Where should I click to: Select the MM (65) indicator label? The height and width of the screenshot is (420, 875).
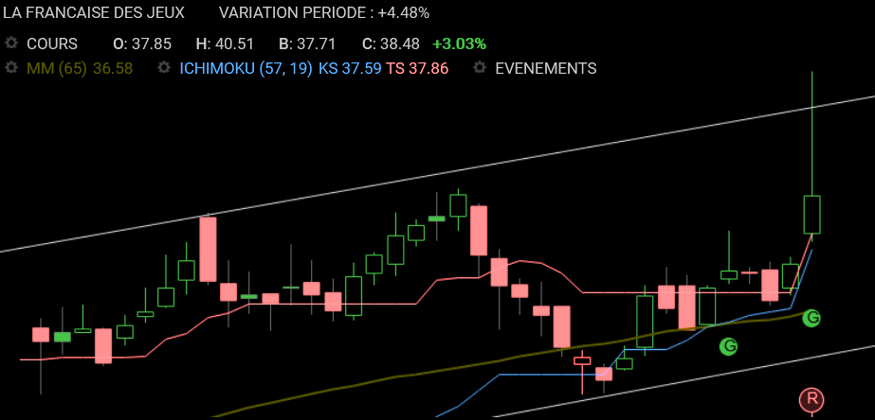pyautogui.click(x=56, y=68)
